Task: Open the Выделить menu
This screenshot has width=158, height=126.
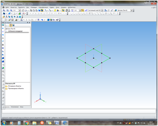Action: pos(21,7)
